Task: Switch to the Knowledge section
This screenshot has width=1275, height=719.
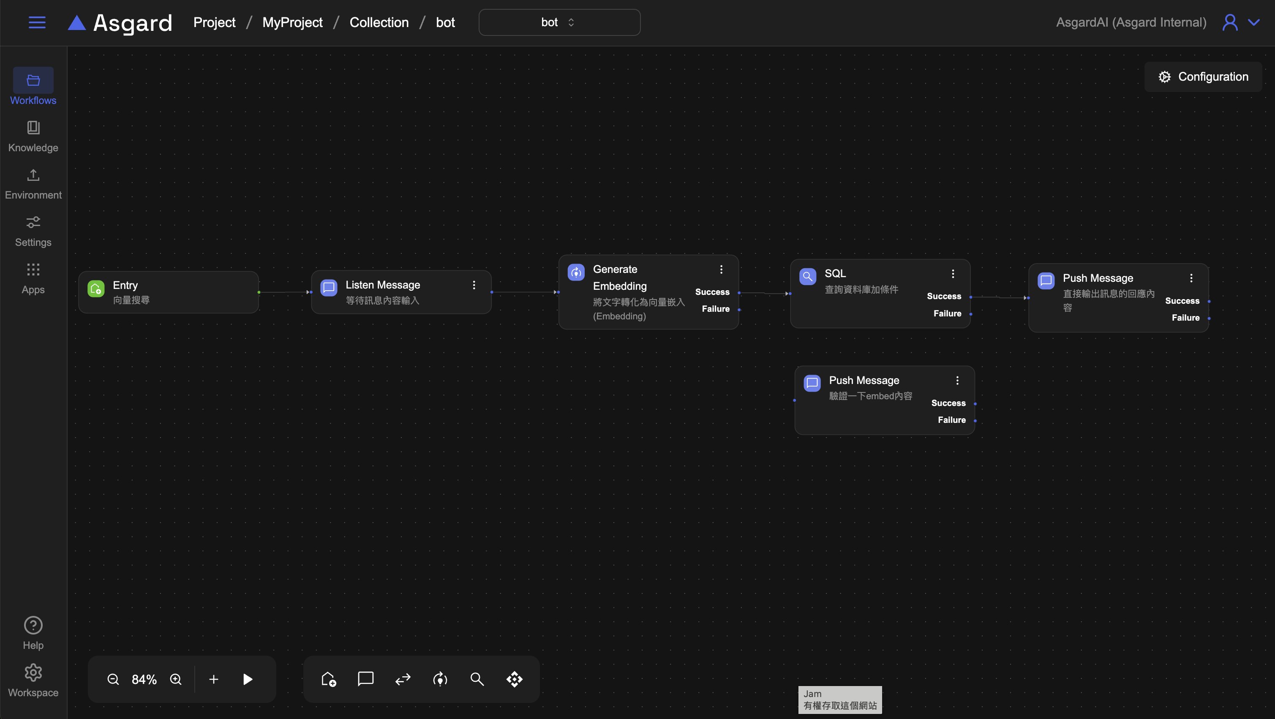Action: [33, 136]
